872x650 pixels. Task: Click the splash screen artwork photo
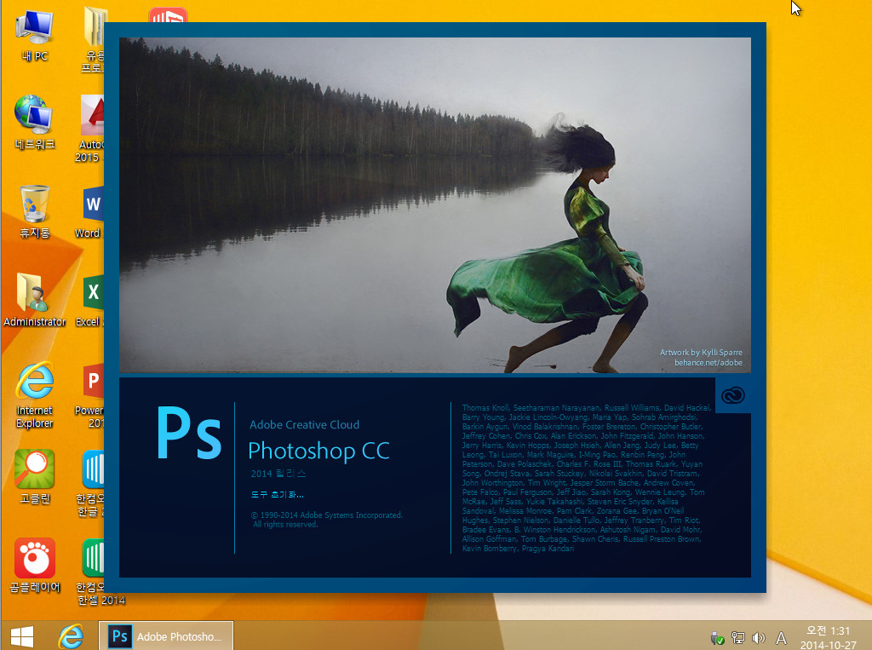tap(435, 204)
